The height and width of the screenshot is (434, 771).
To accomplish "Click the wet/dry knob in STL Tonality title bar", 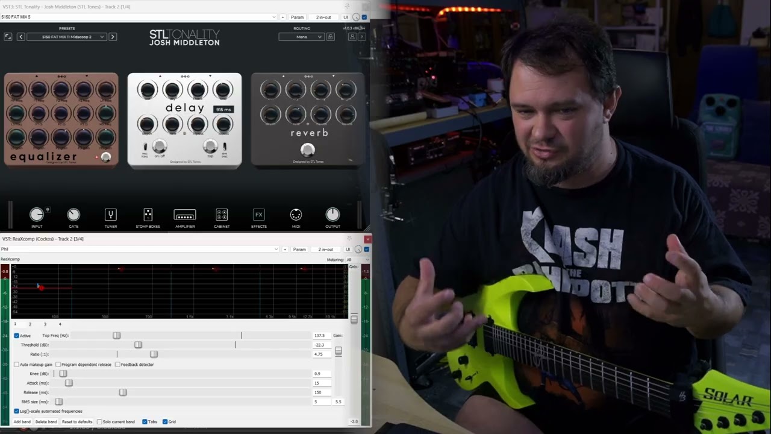I will point(357,17).
